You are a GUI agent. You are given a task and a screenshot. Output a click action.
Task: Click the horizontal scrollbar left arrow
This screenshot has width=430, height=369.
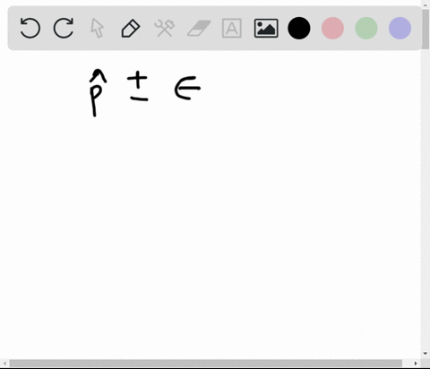click(x=4, y=364)
